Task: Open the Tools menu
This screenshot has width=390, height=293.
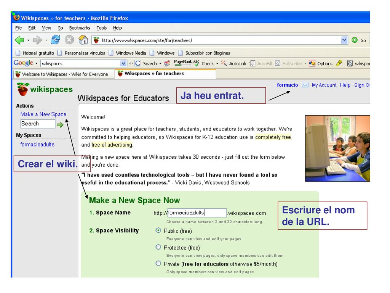Action: tap(101, 28)
